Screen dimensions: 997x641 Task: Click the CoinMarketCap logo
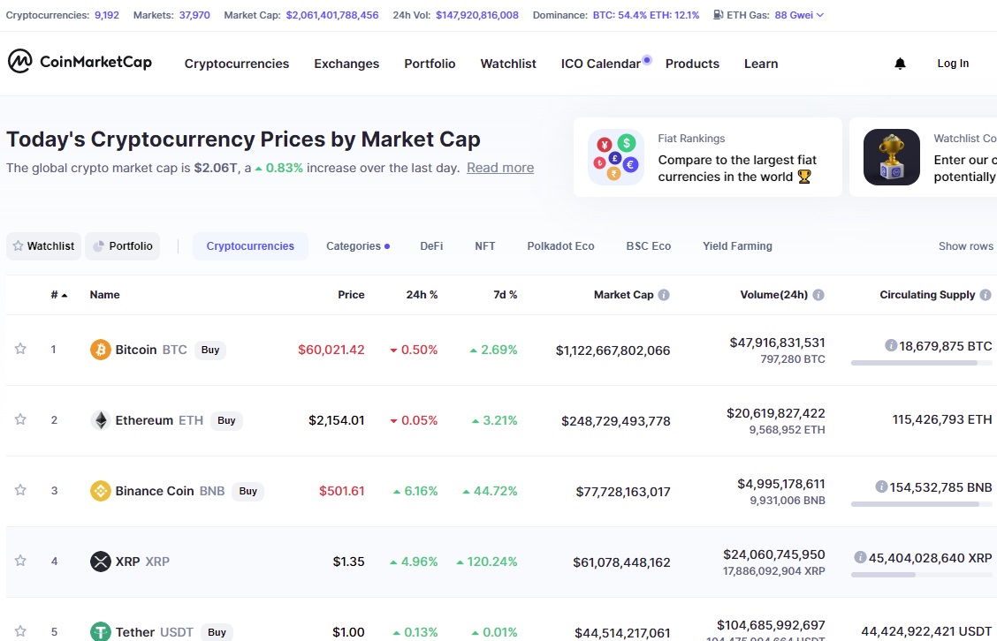coord(80,62)
